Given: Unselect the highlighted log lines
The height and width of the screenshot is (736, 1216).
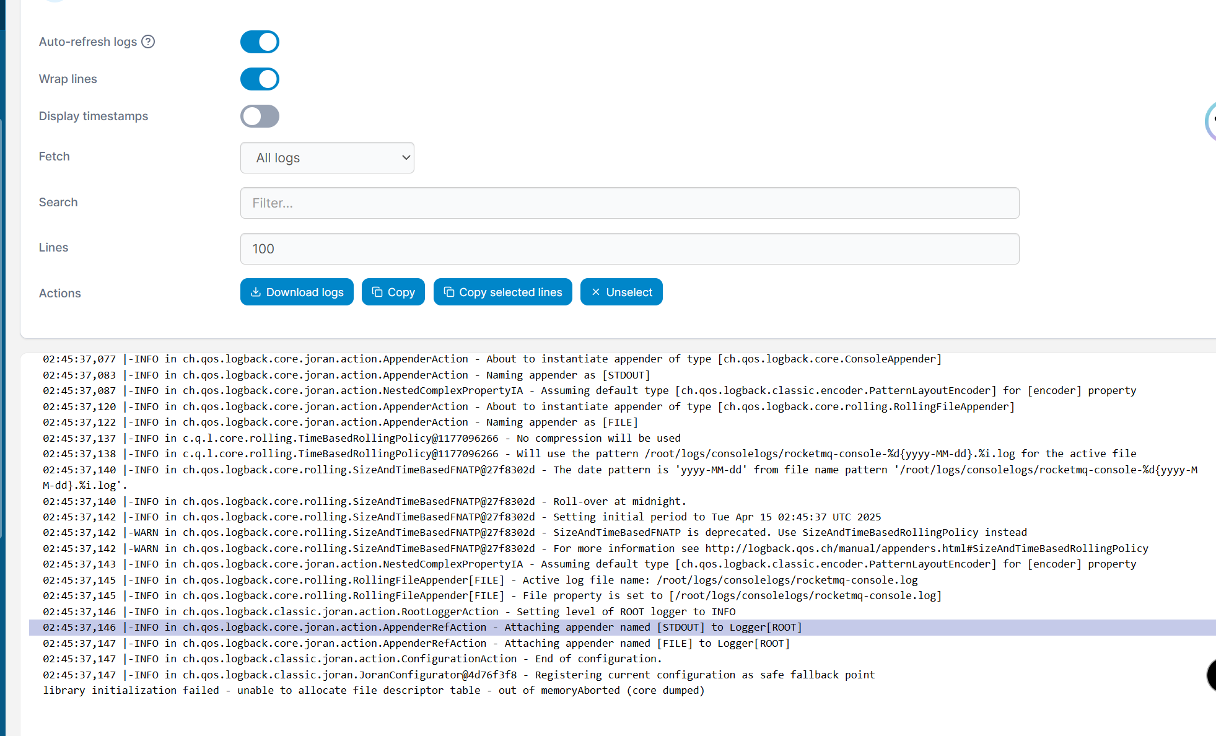Looking at the screenshot, I should tap(621, 292).
